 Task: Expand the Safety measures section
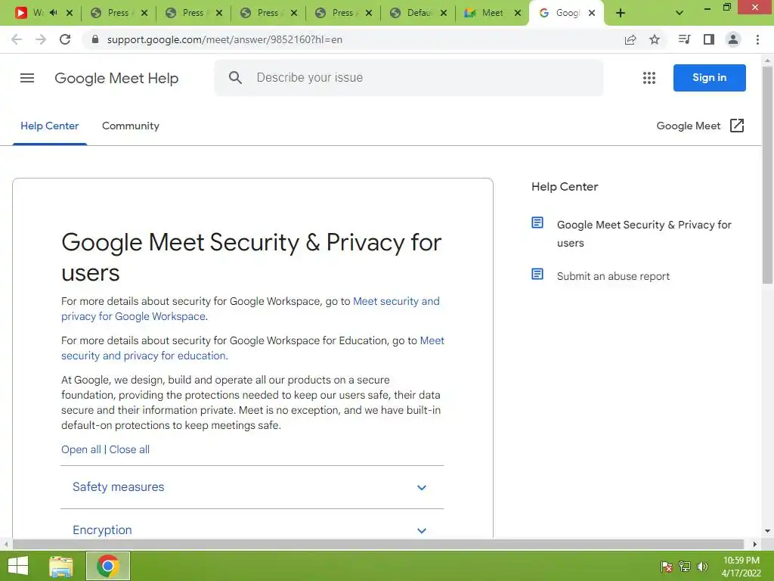click(x=252, y=487)
